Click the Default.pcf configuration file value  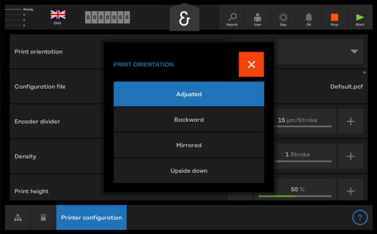(347, 87)
